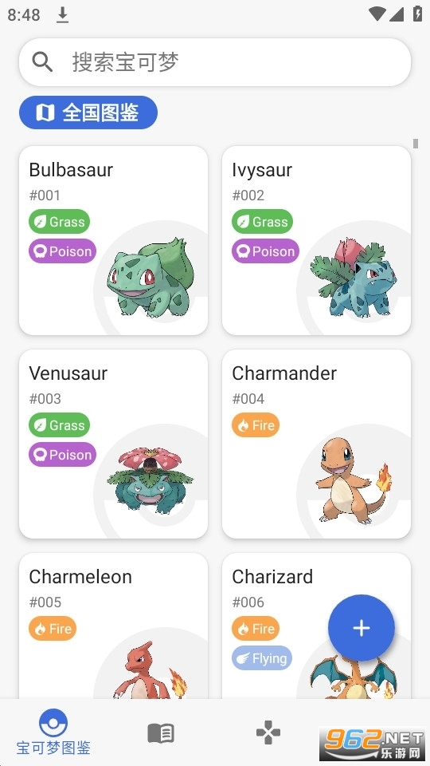430x766 pixels.
Task: Tap Venusaur's Grass type badge
Action: click(x=59, y=425)
